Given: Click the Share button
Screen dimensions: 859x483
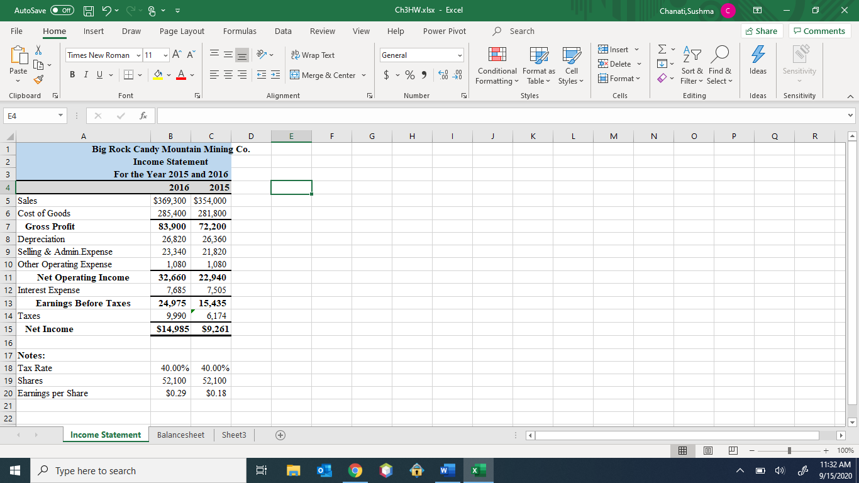Looking at the screenshot, I should (x=762, y=31).
